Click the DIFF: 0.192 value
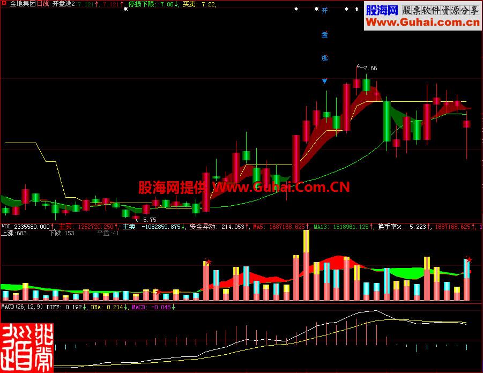The image size is (483, 373). tap(64, 307)
